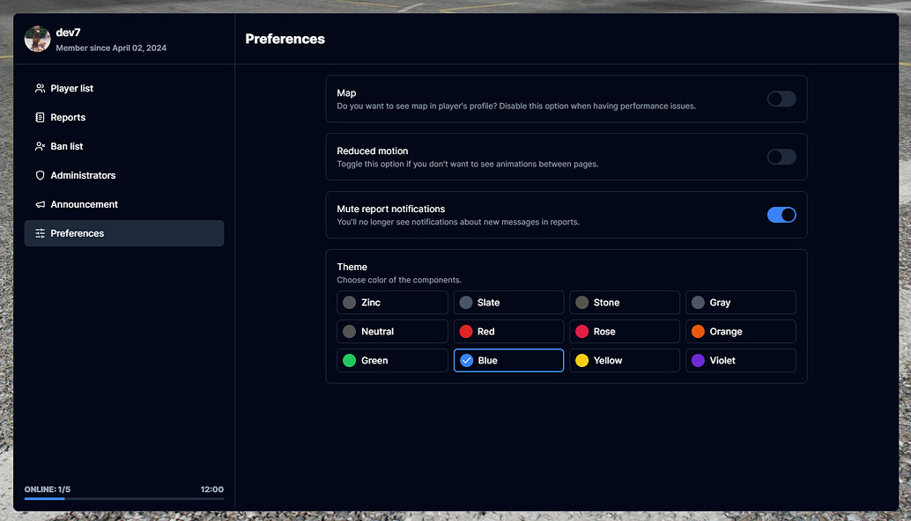The width and height of the screenshot is (911, 521).
Task: Click the checkmark icon on the Blue theme
Action: tap(465, 360)
